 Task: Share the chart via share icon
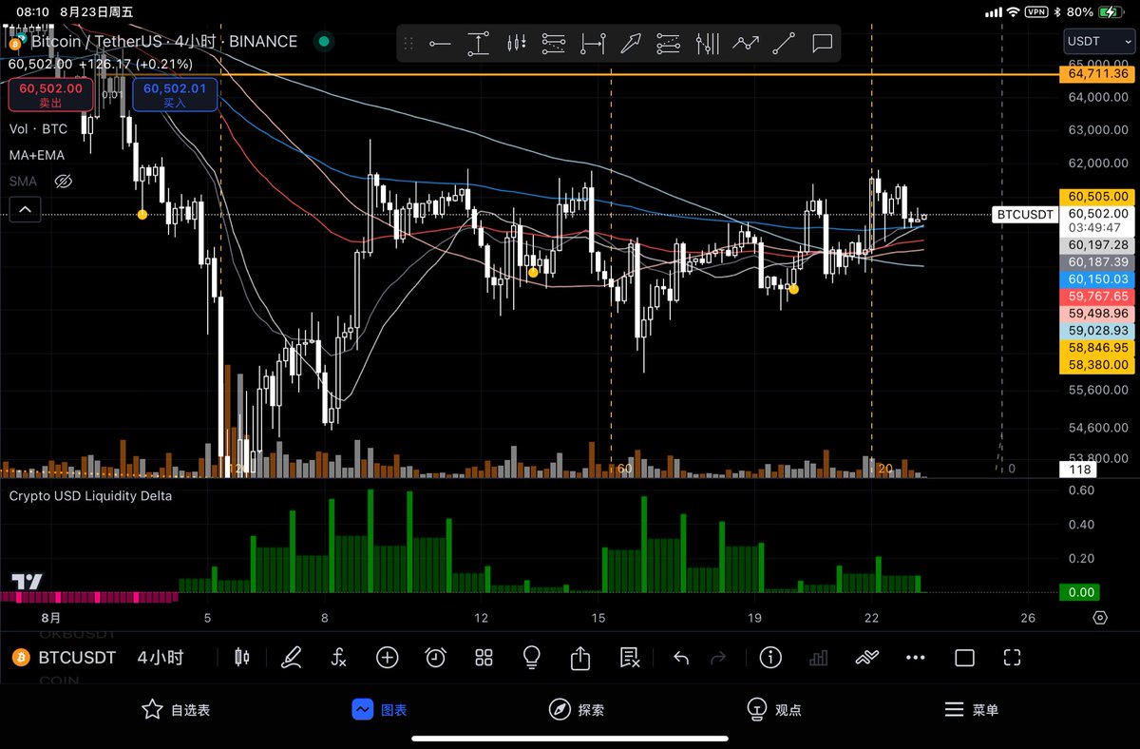click(580, 658)
